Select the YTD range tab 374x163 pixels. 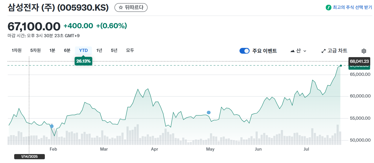tap(84, 50)
